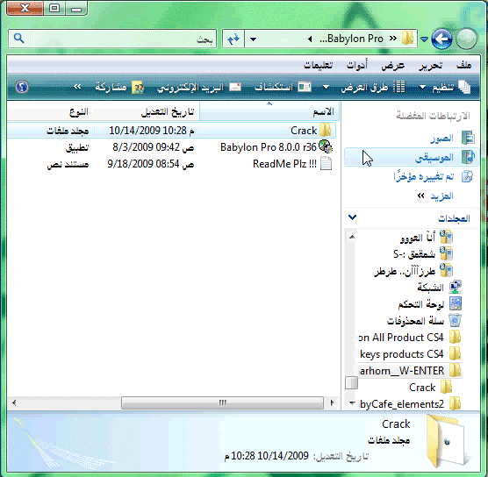The height and width of the screenshot is (477, 488).
Task: Collapse the المجلدات folders pane chevron
Action: [x=352, y=217]
